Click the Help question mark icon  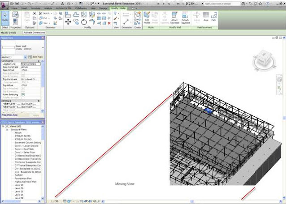coord(267,4)
